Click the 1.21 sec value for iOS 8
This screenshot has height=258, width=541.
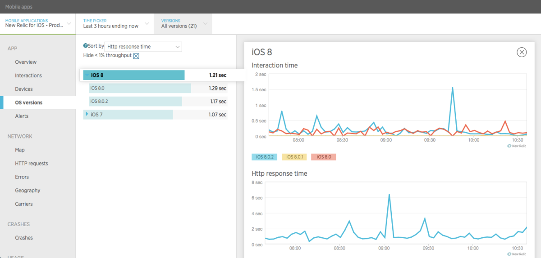click(217, 75)
